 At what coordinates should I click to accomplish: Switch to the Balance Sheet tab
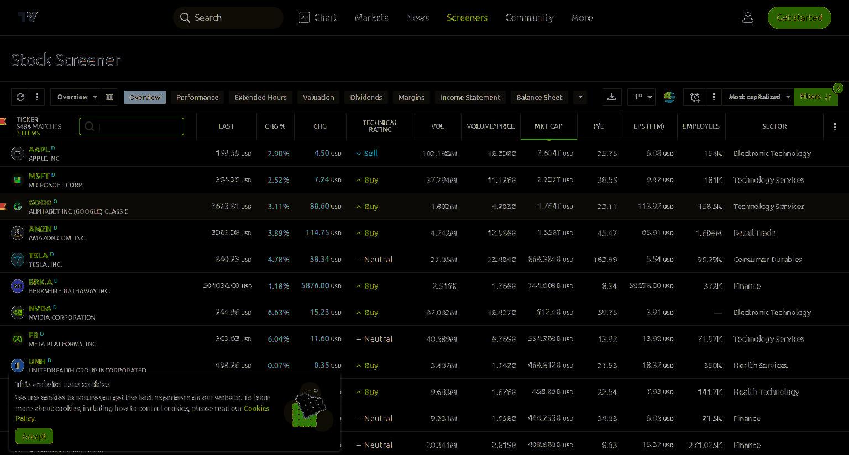point(539,97)
